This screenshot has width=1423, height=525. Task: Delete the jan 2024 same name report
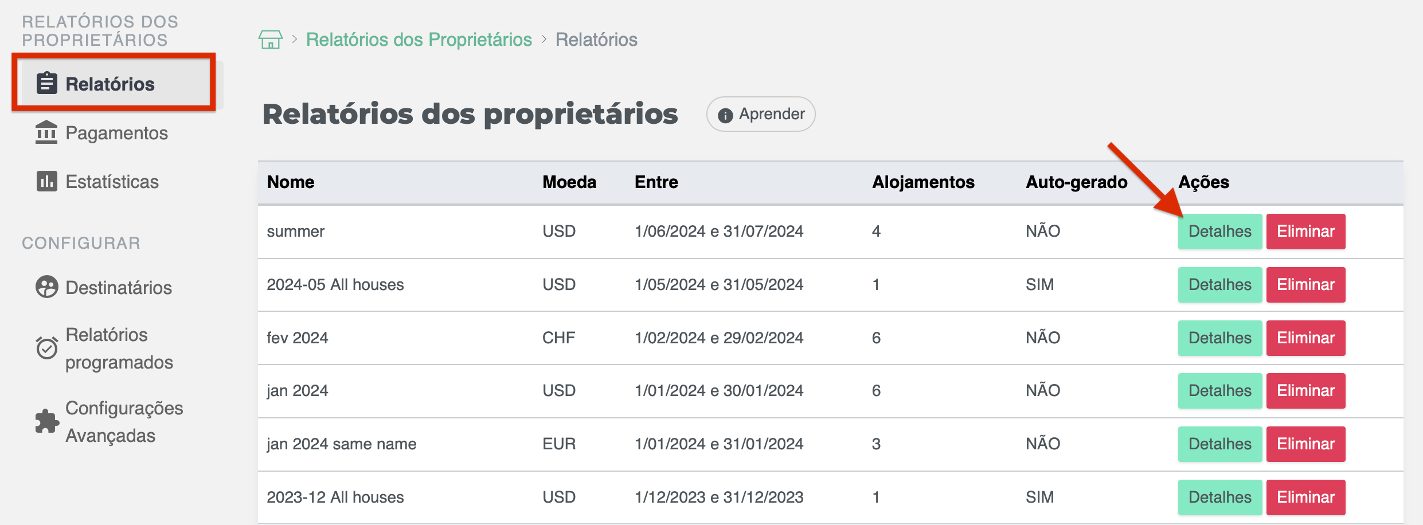(x=1306, y=443)
